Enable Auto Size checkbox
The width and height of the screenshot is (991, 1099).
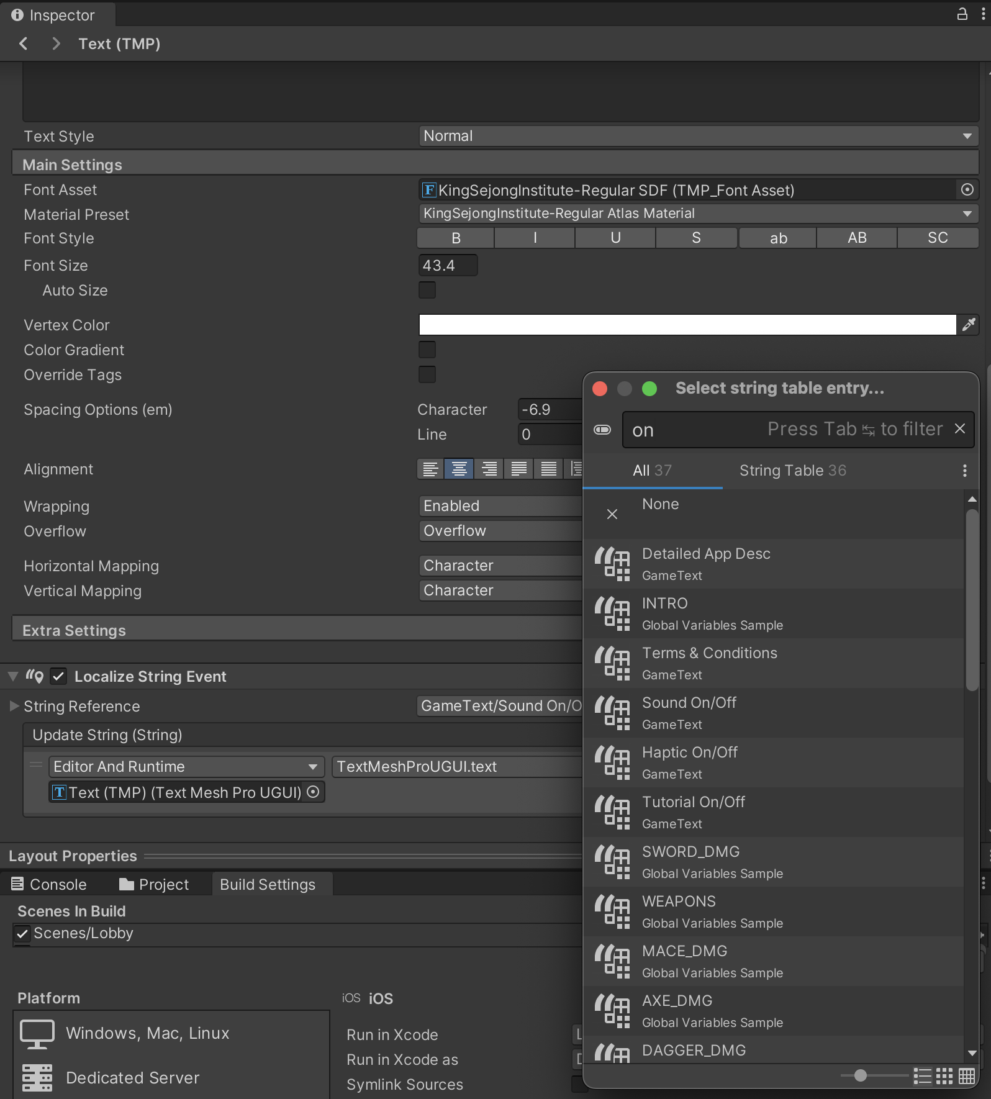[427, 290]
